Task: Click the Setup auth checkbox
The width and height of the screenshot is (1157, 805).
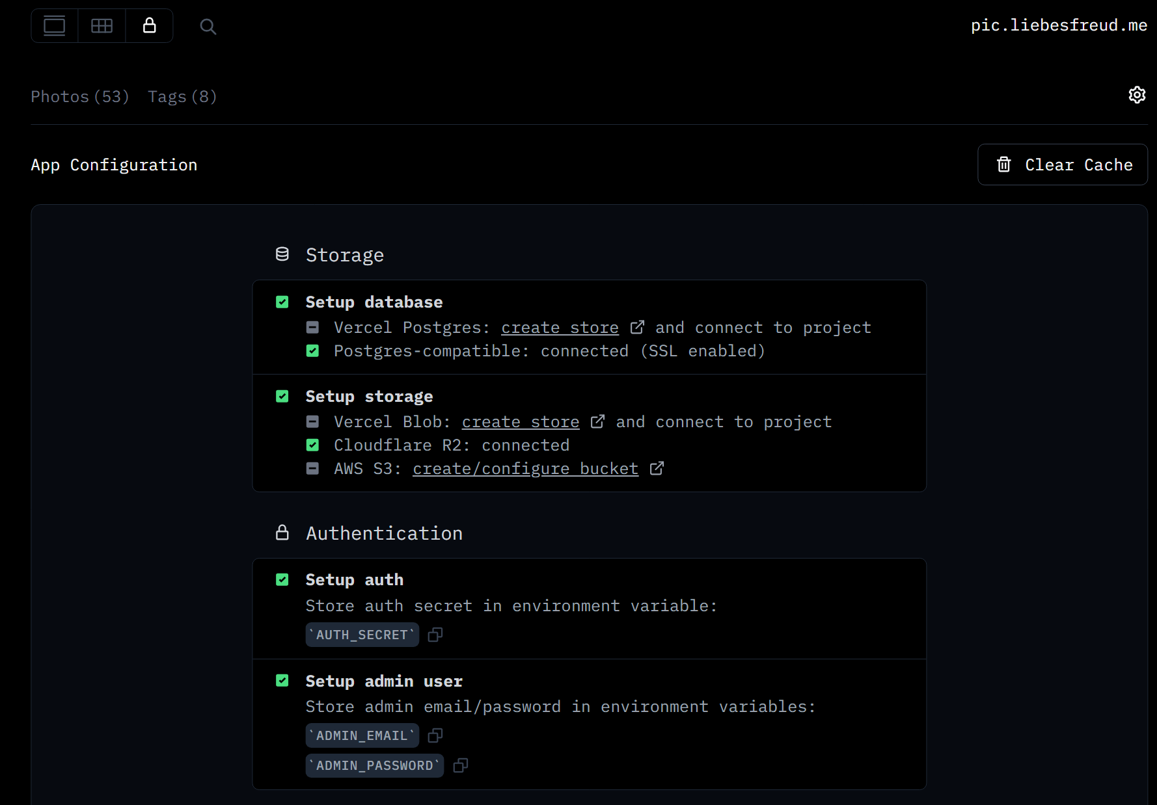Action: [282, 580]
